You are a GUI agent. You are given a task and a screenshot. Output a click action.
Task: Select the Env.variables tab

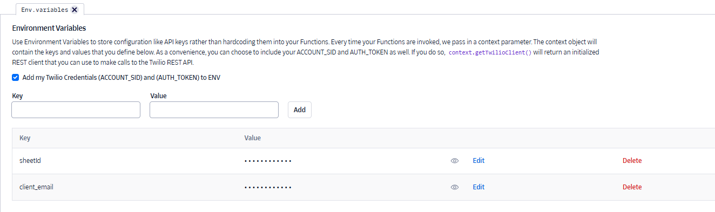45,10
